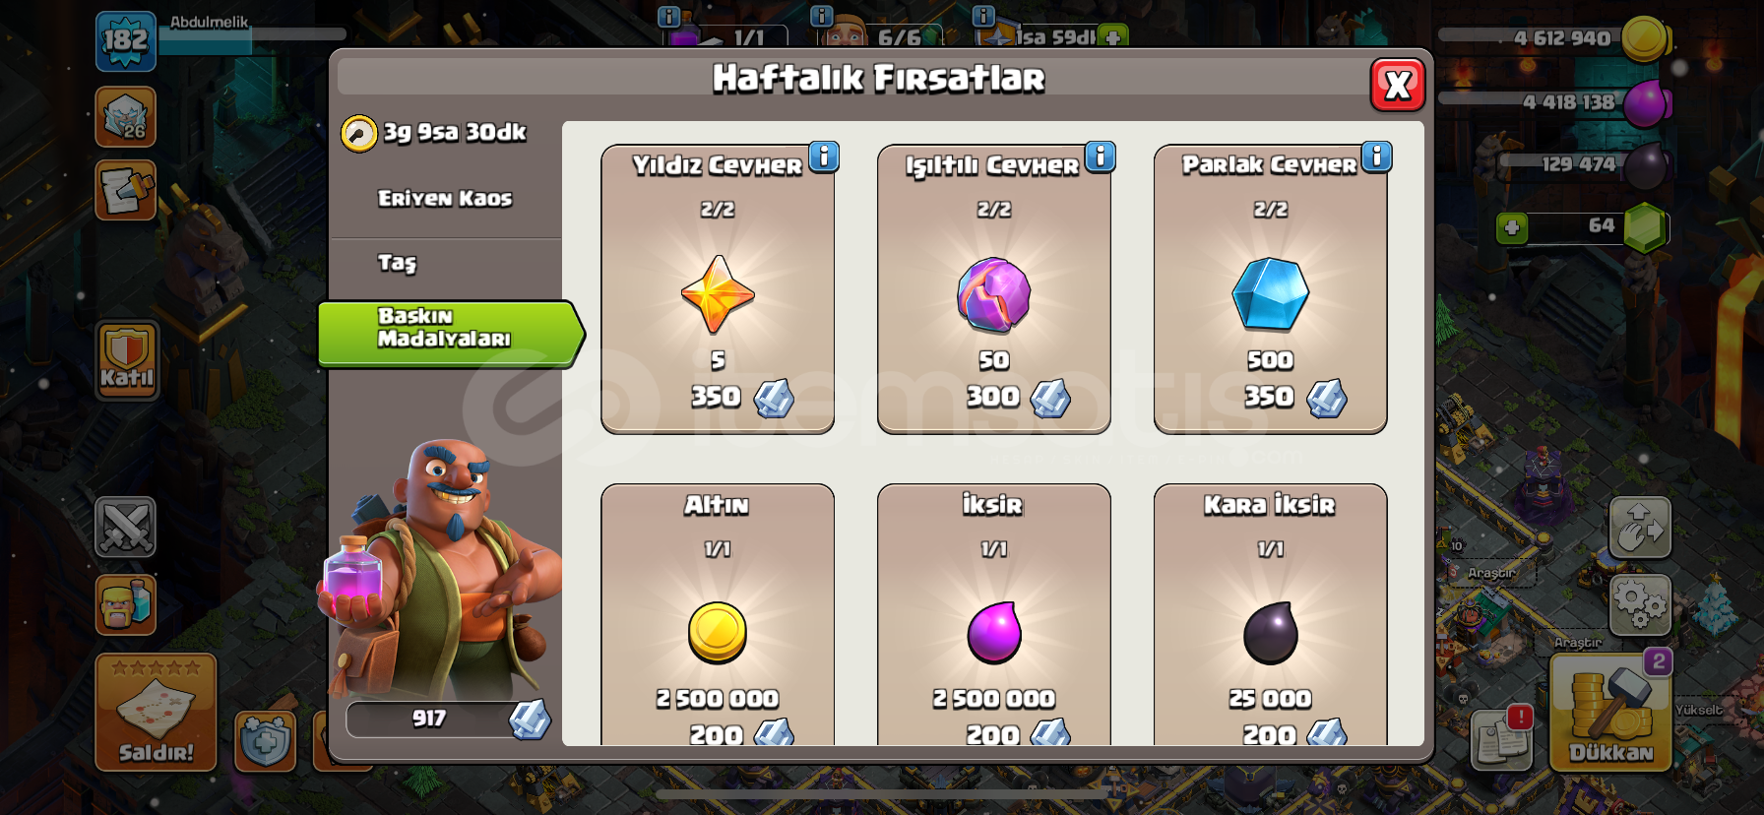Open the layout editor hand icon
The width and height of the screenshot is (1764, 815).
[1640, 528]
